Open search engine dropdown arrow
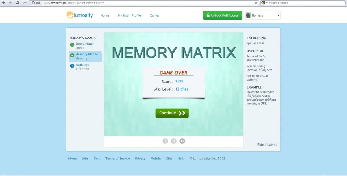The height and width of the screenshot is (176, 347). pyautogui.click(x=266, y=3)
